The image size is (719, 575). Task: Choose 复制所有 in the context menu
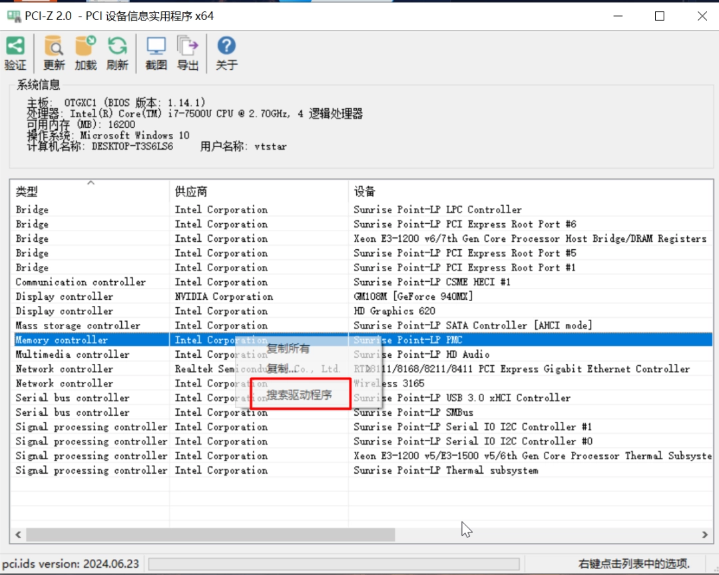click(288, 348)
